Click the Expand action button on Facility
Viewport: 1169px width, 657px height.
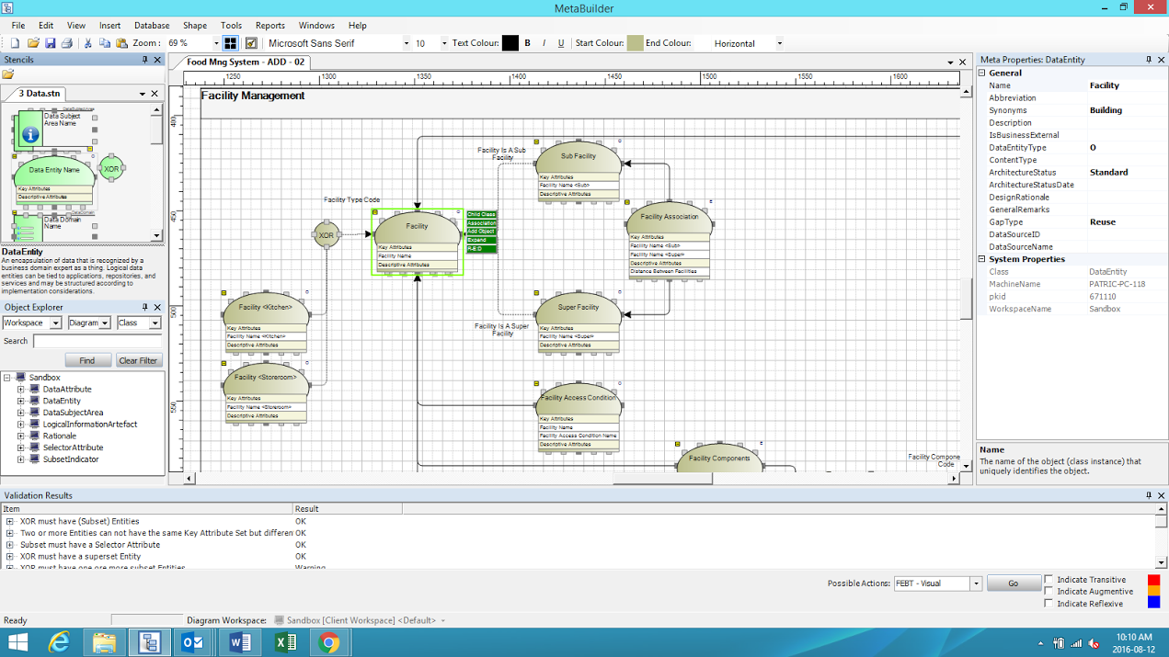(x=481, y=241)
